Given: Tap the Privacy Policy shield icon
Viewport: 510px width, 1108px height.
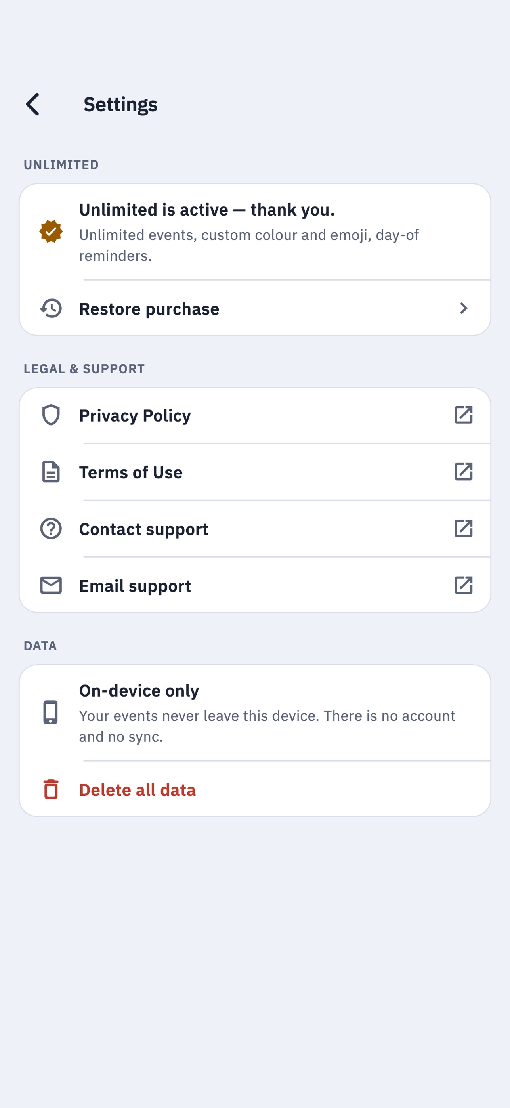Looking at the screenshot, I should (51, 415).
